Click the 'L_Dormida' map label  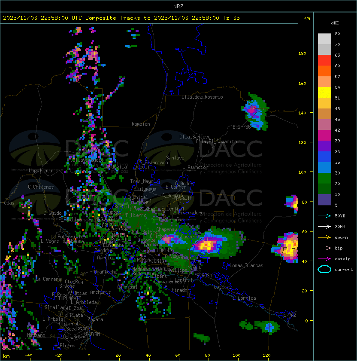click(244, 298)
